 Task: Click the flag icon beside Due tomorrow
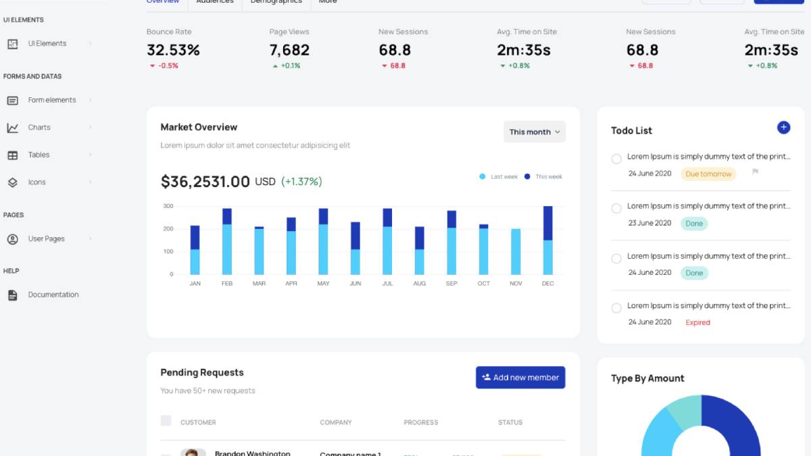click(x=756, y=172)
